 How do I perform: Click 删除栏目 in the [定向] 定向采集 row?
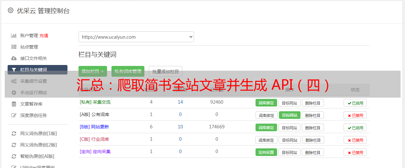pyautogui.click(x=313, y=152)
